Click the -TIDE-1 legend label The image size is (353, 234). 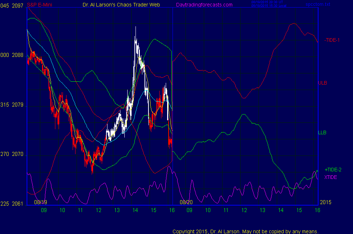pyautogui.click(x=332, y=40)
